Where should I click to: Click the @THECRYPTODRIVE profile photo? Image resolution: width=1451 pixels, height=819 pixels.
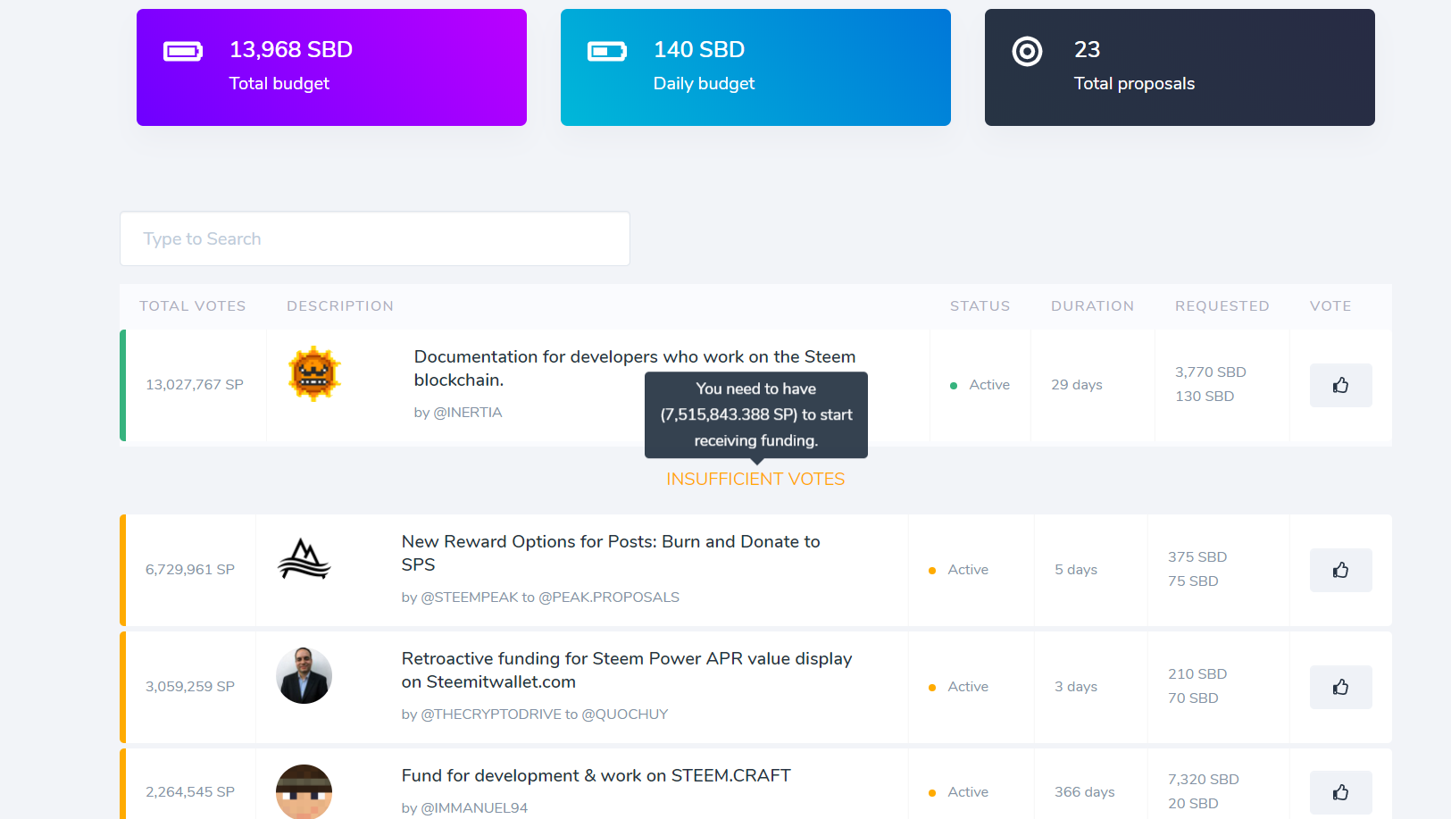tap(304, 675)
